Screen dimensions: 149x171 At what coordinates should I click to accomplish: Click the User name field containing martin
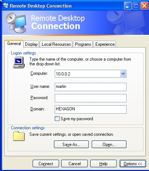tap(91, 87)
